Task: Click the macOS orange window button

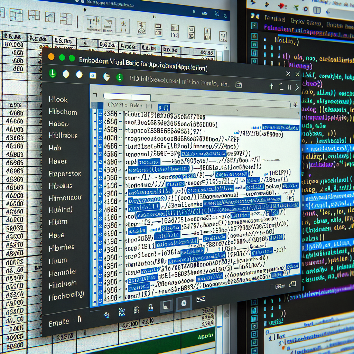Action: coord(51,57)
